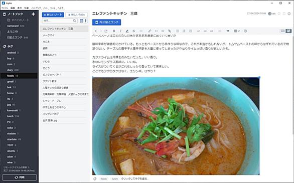Insert a numbered list
The height and width of the screenshot is (183, 294).
pos(184,31)
